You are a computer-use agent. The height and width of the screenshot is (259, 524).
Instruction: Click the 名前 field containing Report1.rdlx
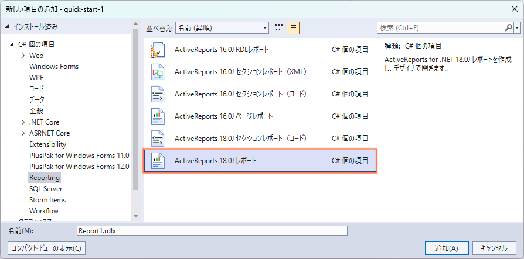(x=212, y=231)
